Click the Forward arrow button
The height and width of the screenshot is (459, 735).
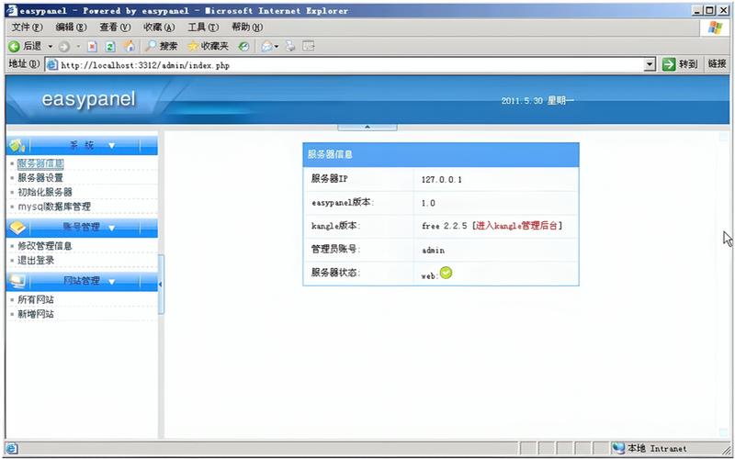(x=64, y=47)
